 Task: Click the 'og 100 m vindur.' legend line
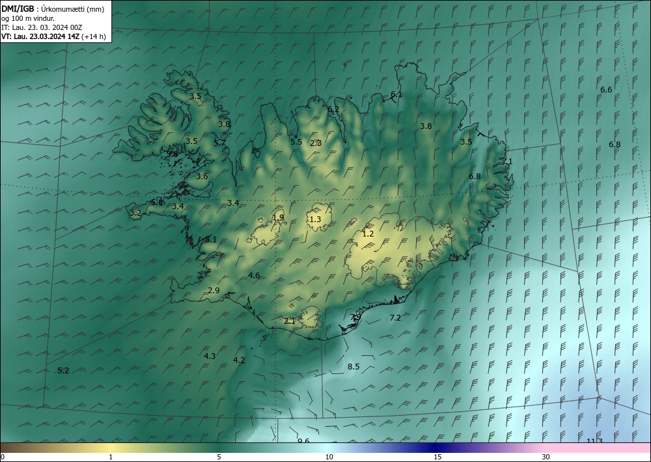click(x=28, y=18)
